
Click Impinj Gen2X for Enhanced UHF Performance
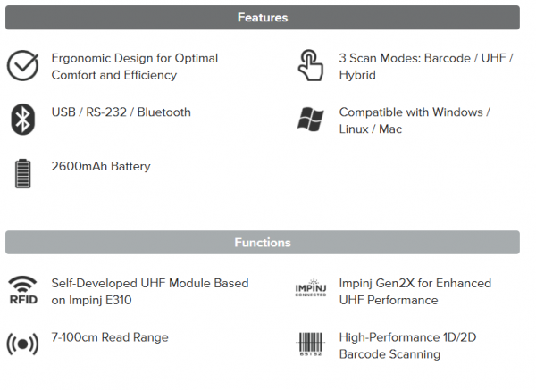415,292
